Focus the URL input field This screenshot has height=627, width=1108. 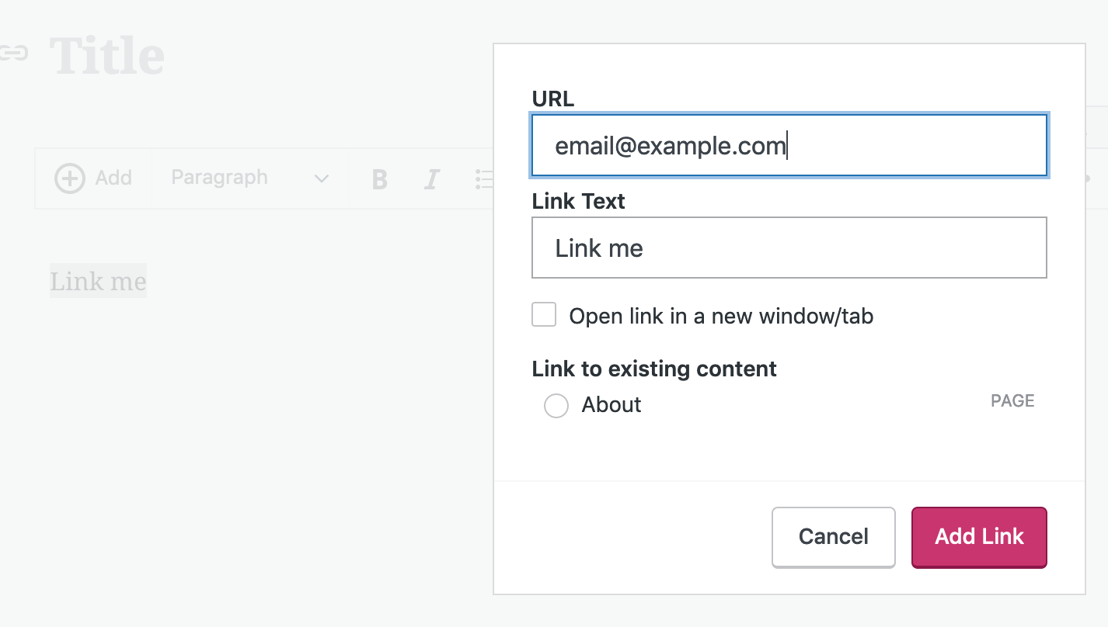point(789,145)
